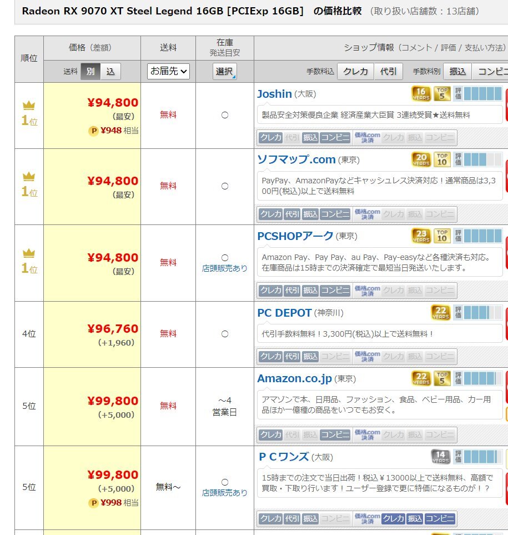Click the 価格.com決済 クレカ icon in PCワンズ row
The width and height of the screenshot is (508, 535).
393,519
